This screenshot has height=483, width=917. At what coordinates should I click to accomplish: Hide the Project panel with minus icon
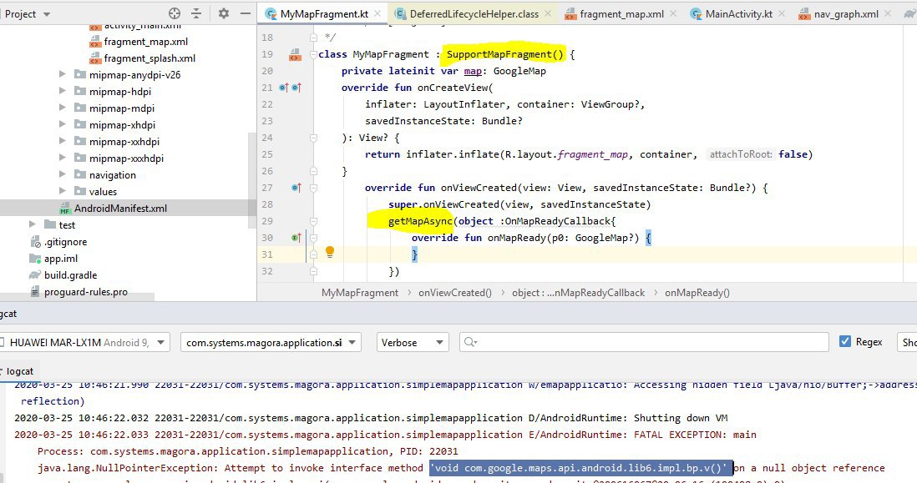click(x=246, y=13)
